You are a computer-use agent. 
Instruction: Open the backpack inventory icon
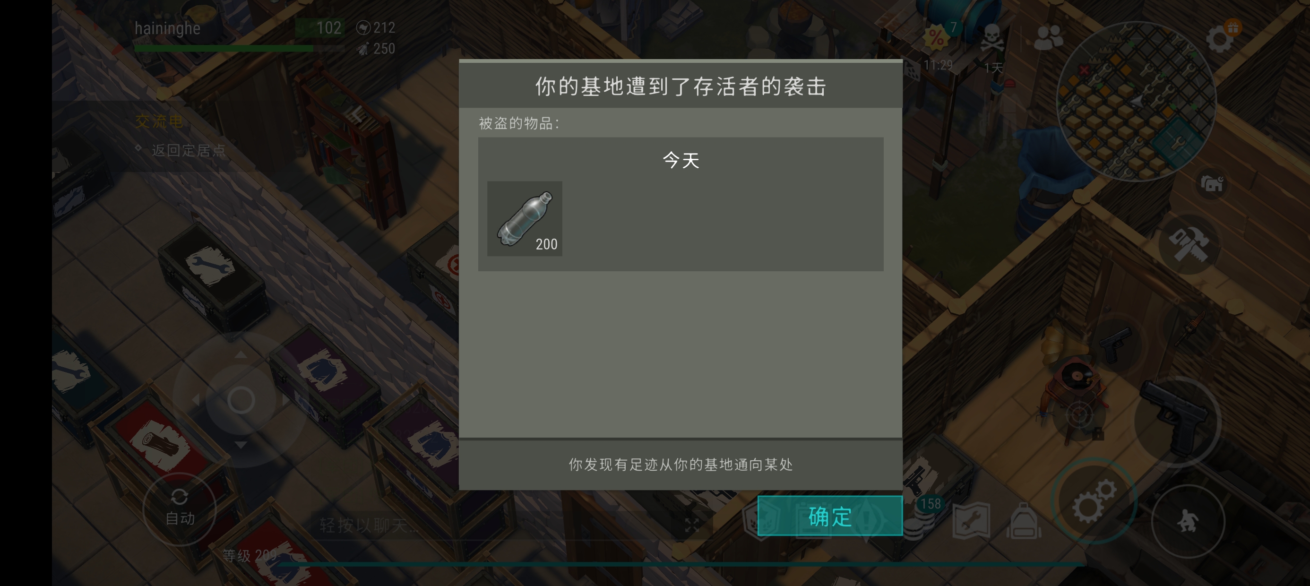click(1023, 521)
